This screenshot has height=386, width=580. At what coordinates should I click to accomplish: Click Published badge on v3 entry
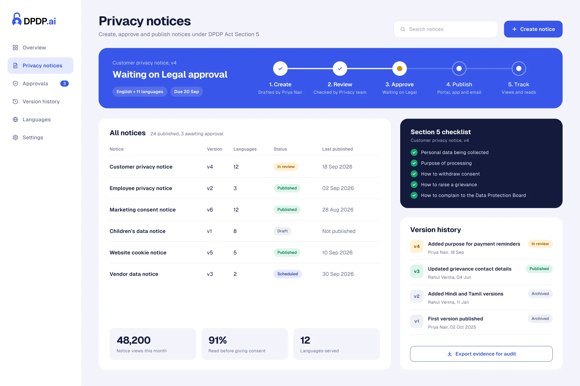[x=539, y=269]
